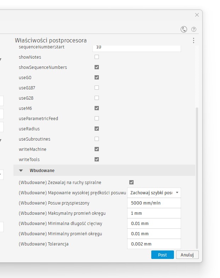
Task: Edit the Tolerancja 0.002 mm field
Action: [154, 244]
